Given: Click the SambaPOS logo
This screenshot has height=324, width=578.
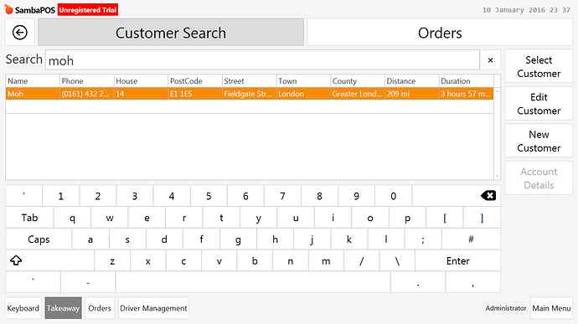Looking at the screenshot, I should 29,10.
